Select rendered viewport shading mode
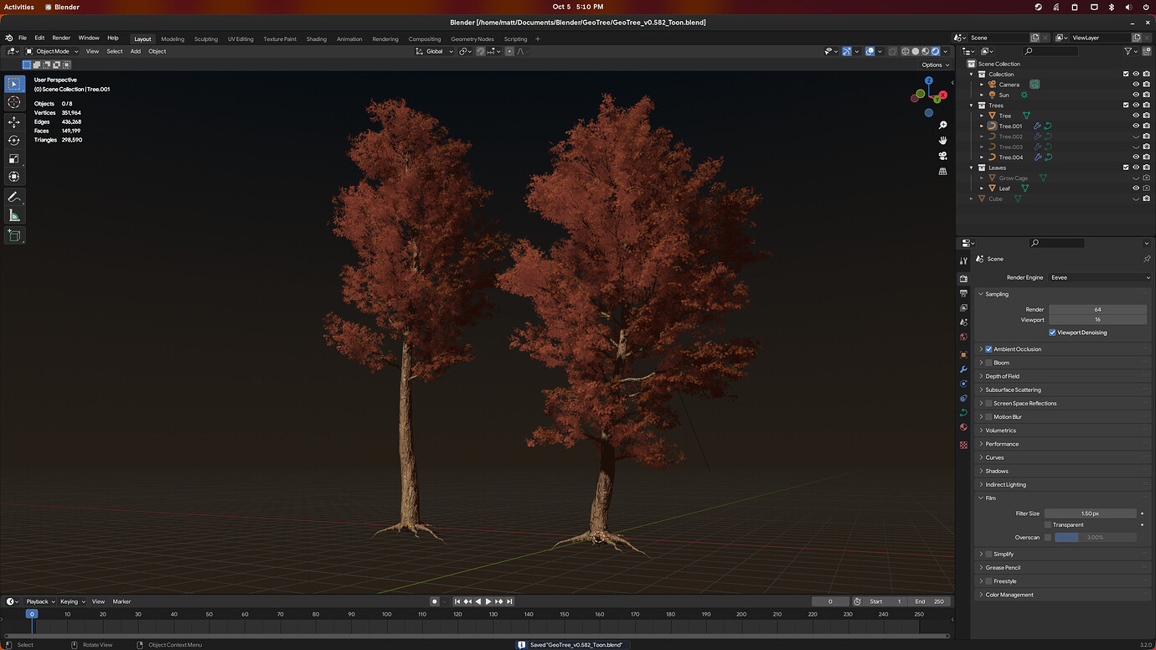 tap(936, 51)
